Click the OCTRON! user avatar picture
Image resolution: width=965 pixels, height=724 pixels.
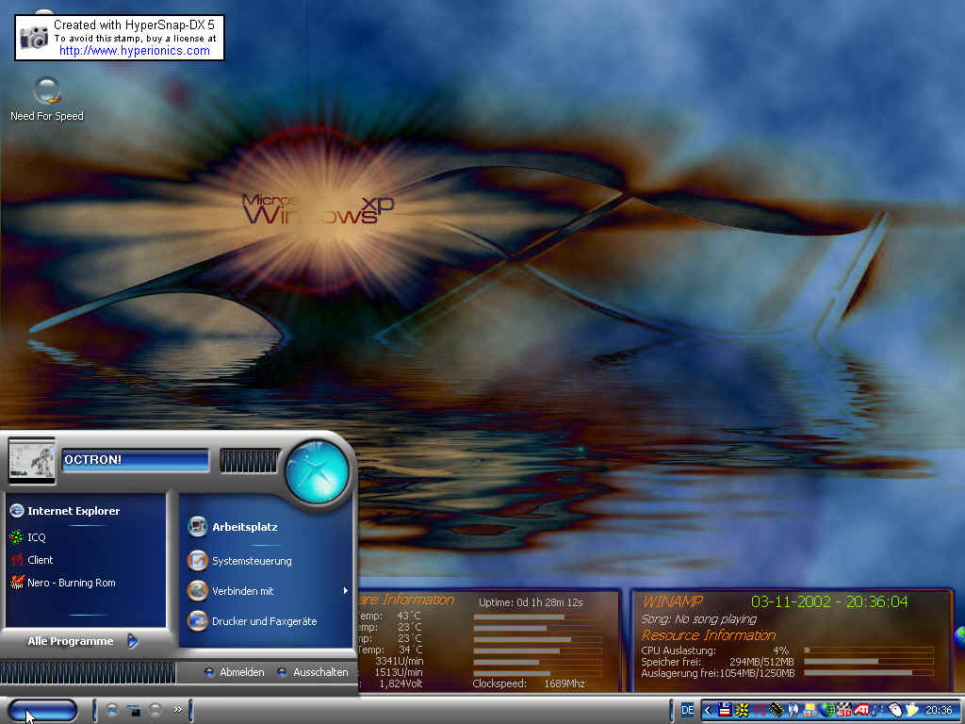tap(31, 460)
